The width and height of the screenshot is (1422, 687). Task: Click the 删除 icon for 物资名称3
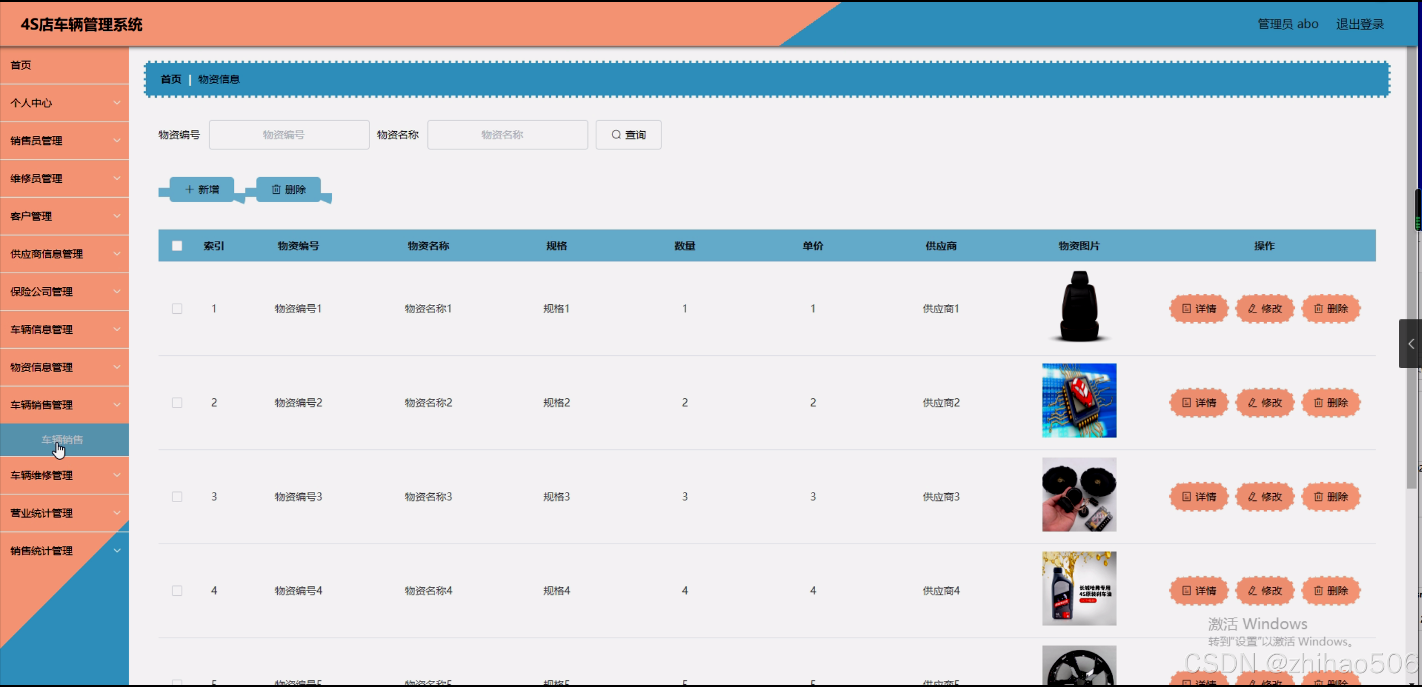1331,497
